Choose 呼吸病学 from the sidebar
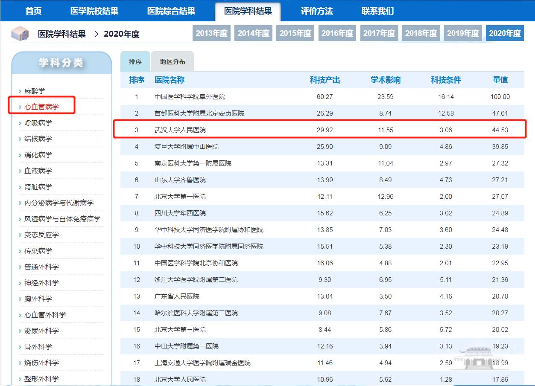This screenshot has height=386, width=535. click(38, 123)
